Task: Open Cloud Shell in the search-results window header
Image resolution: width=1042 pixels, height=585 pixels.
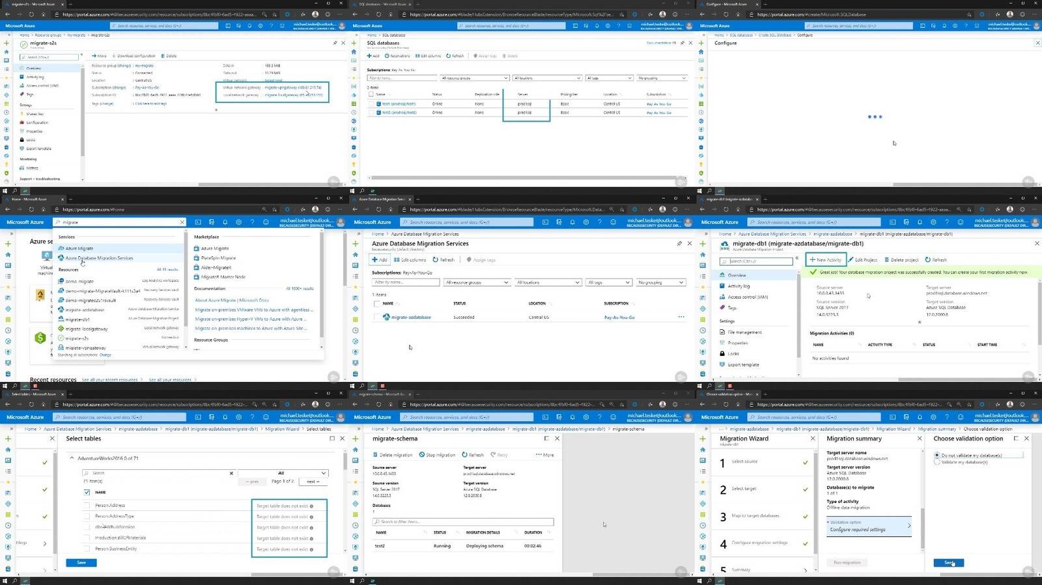Action: click(198, 222)
